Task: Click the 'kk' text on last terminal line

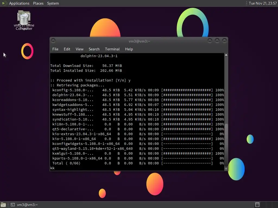Action: (x=52, y=168)
